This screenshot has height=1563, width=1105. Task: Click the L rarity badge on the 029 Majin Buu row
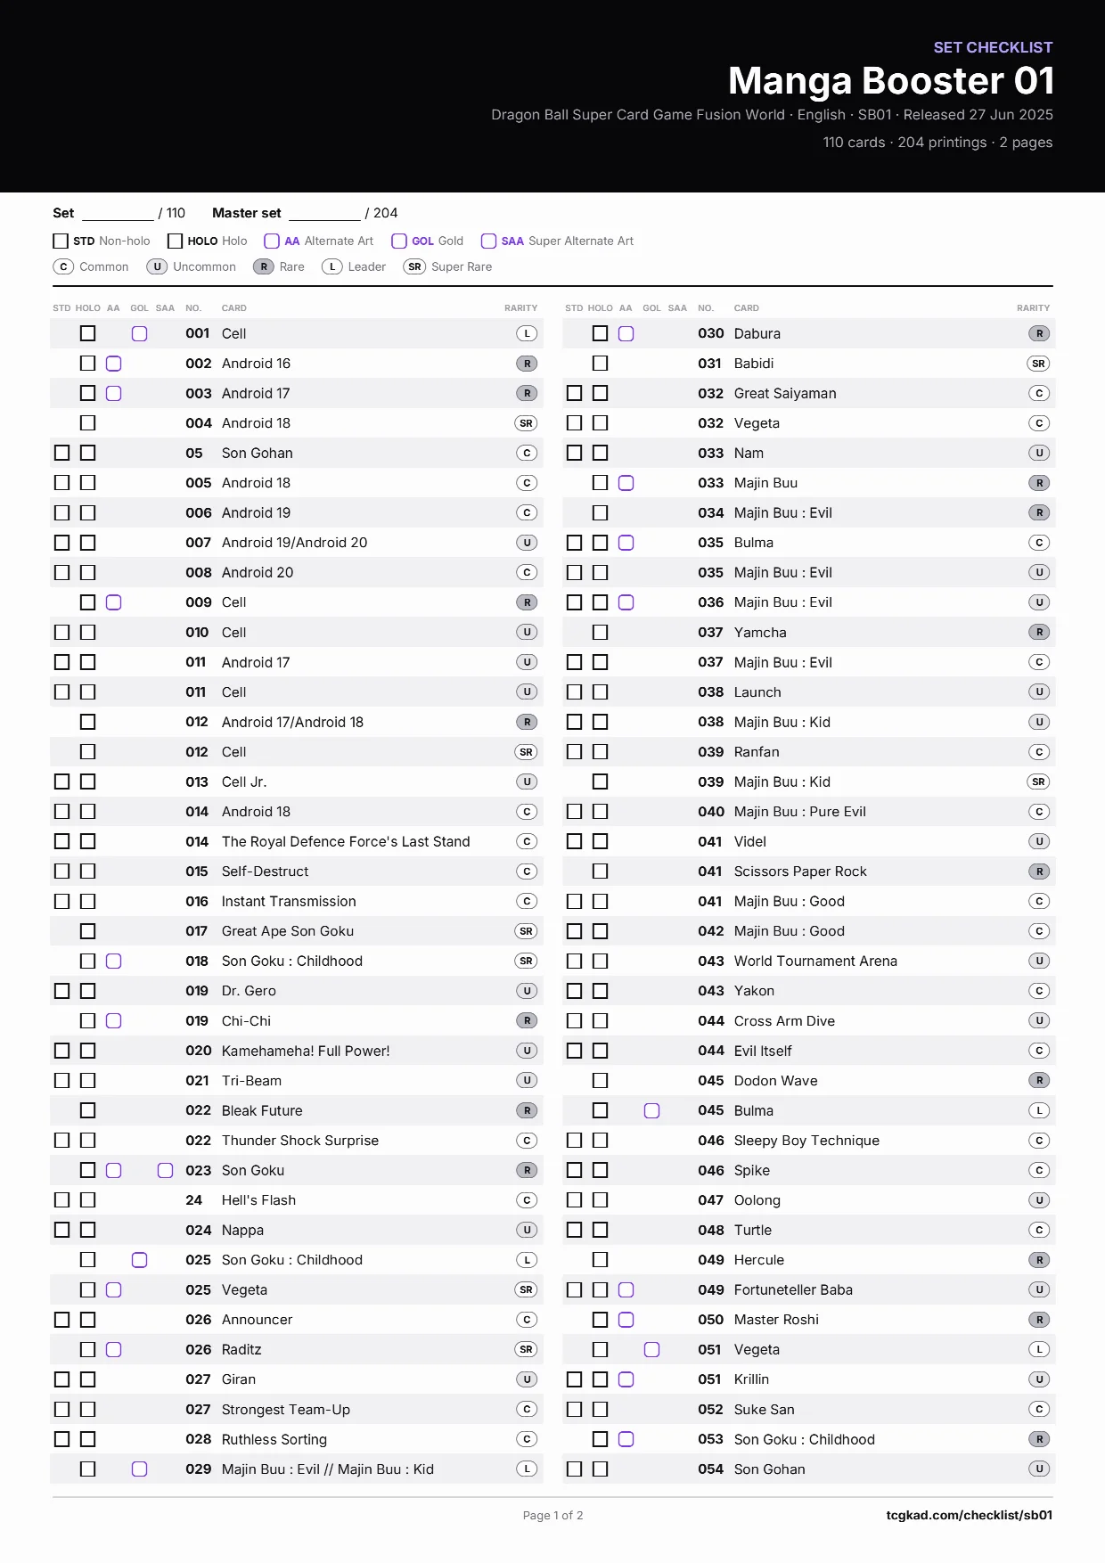(x=527, y=1469)
